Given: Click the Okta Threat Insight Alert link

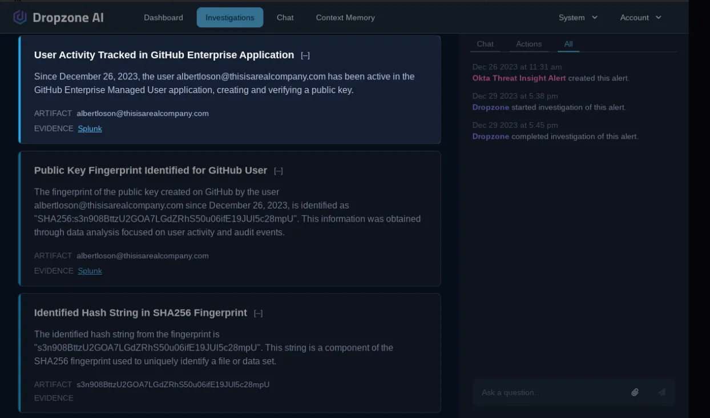Looking at the screenshot, I should (519, 78).
